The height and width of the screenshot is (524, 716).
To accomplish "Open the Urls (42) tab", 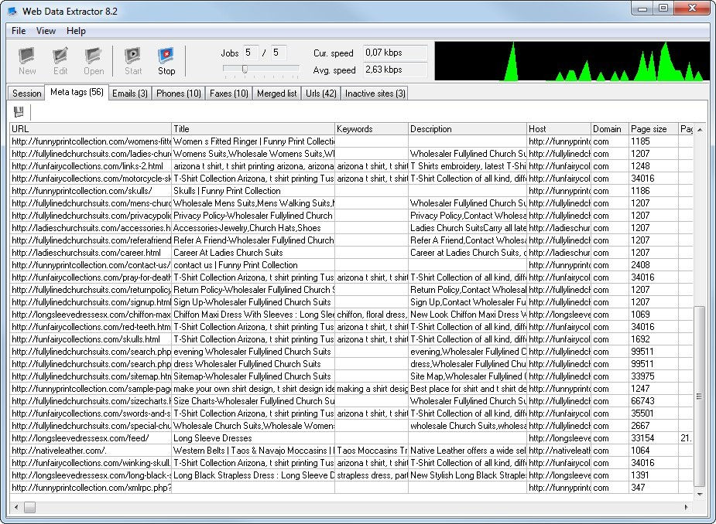I will tap(321, 93).
